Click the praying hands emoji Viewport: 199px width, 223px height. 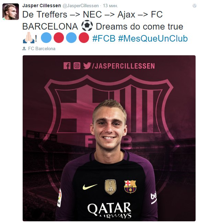click(29, 38)
